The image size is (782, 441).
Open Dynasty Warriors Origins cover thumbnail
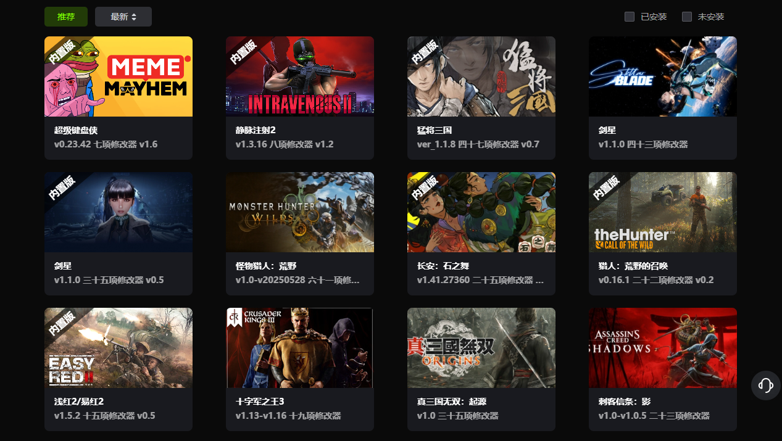point(481,348)
